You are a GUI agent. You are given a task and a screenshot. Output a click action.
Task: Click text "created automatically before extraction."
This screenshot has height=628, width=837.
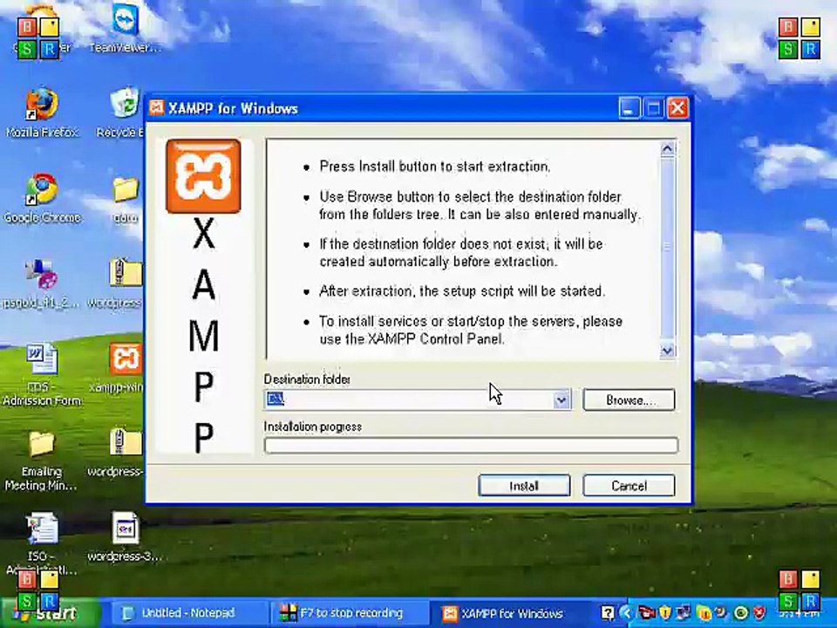tap(439, 262)
